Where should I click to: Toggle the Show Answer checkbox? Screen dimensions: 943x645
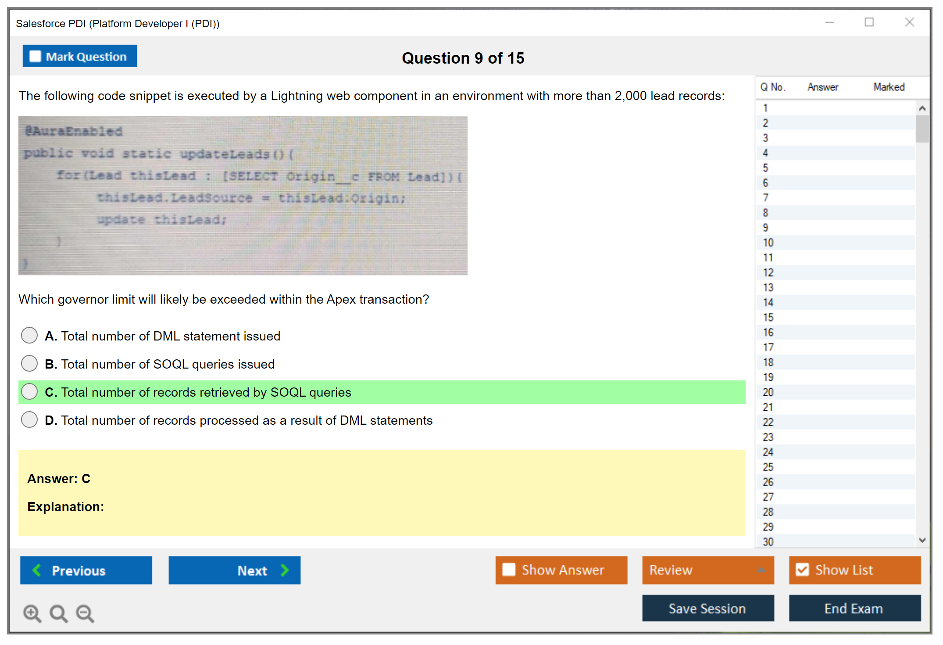(x=509, y=570)
